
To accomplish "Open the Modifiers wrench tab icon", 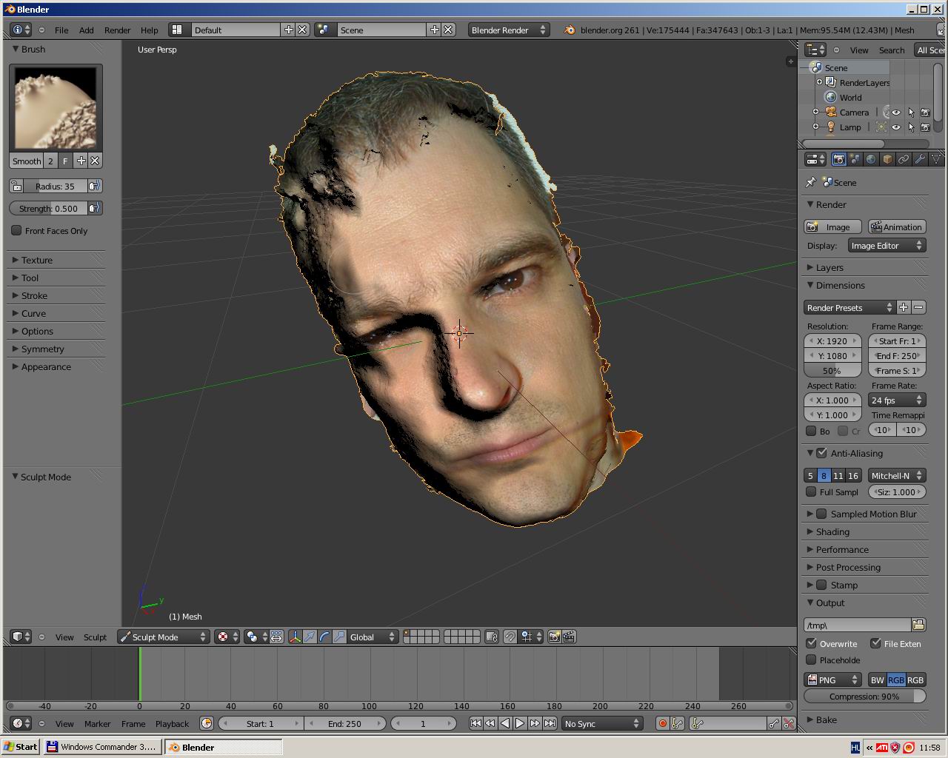I will click(x=920, y=159).
